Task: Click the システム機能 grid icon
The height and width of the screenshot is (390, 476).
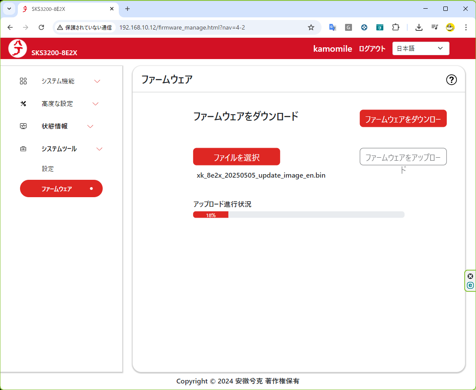Action: (x=23, y=81)
